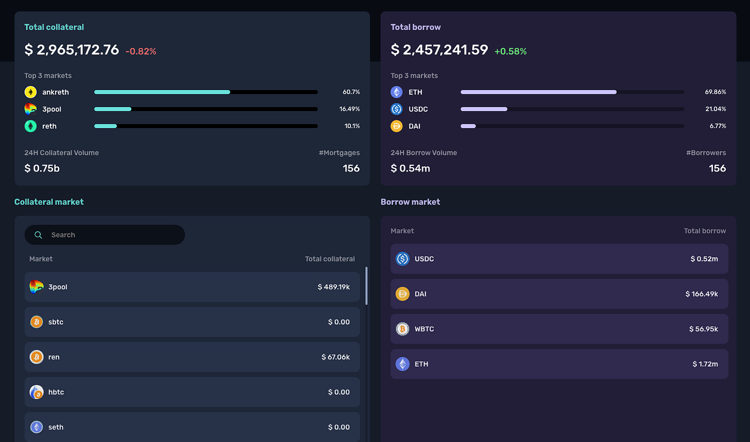
Task: Click the 3pool icon in Top 3 markets
Action: [x=30, y=109]
